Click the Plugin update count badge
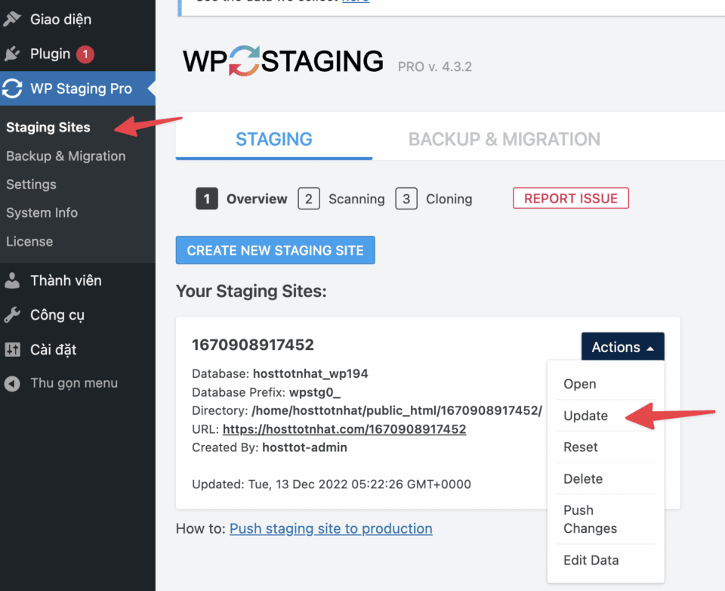This screenshot has width=725, height=591. (85, 54)
